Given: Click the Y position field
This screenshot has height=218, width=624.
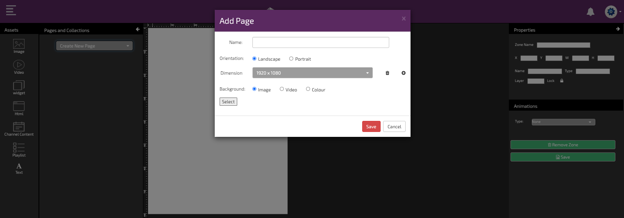Looking at the screenshot, I should tap(554, 58).
